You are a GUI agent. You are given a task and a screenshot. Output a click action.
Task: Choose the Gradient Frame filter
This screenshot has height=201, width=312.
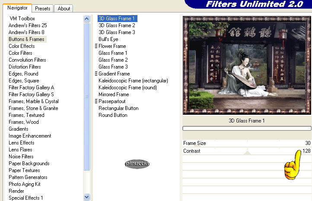114,74
